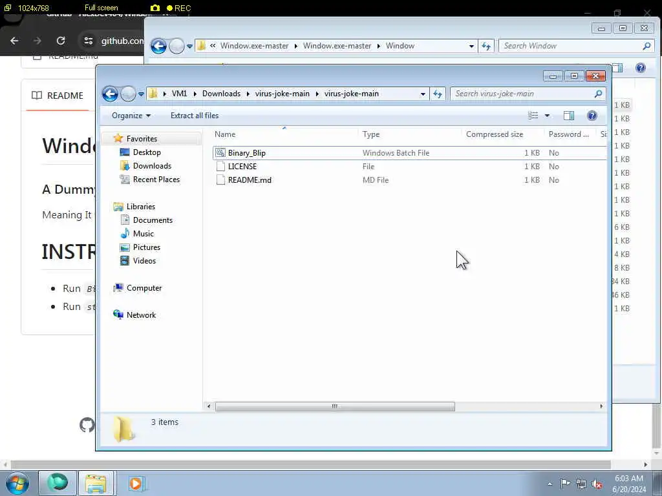Open the browser from the taskbar
The width and height of the screenshot is (662, 496).
[x=58, y=483]
